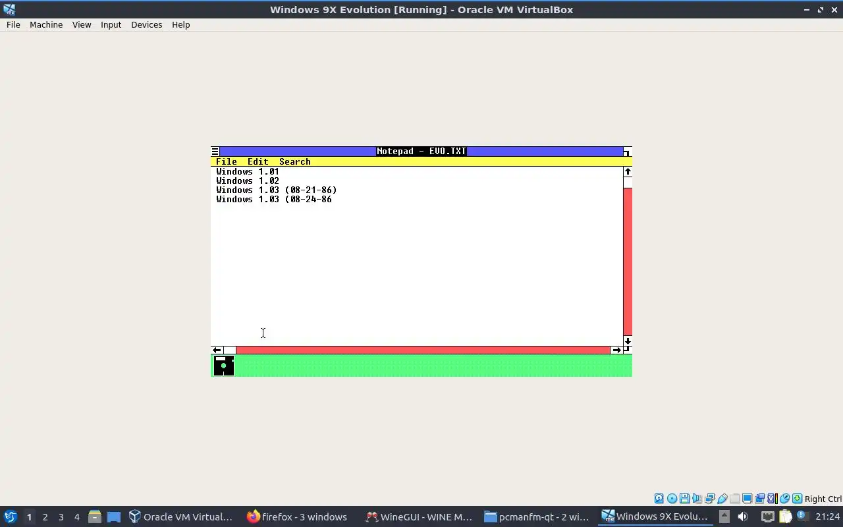The width and height of the screenshot is (843, 527).
Task: Open the VirtualBox View menu
Action: [82, 24]
